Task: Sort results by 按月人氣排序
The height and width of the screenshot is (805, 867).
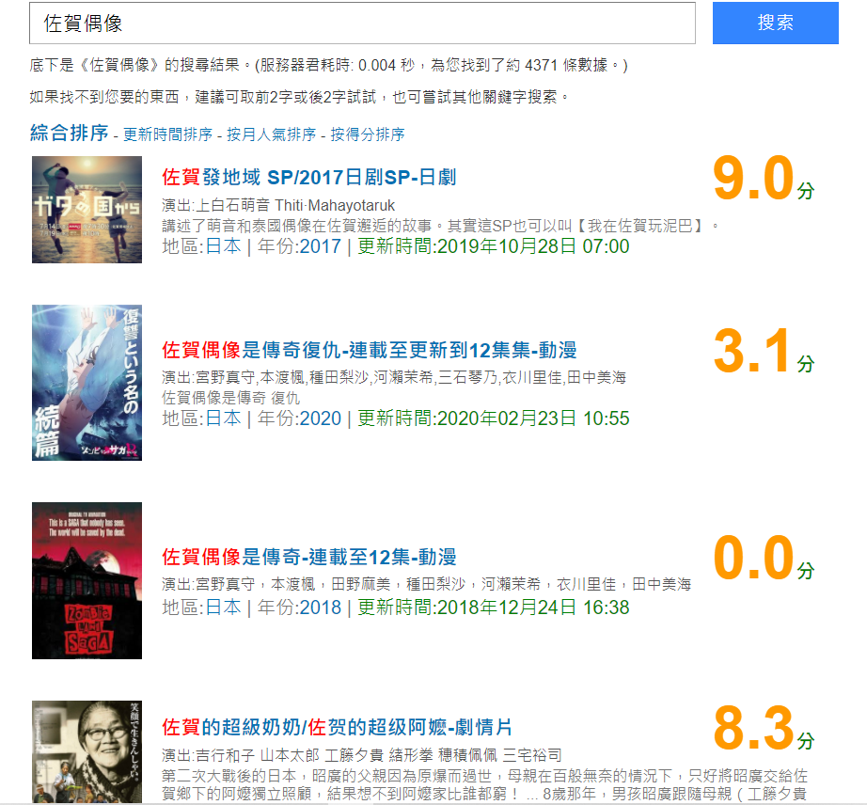Action: pos(271,134)
